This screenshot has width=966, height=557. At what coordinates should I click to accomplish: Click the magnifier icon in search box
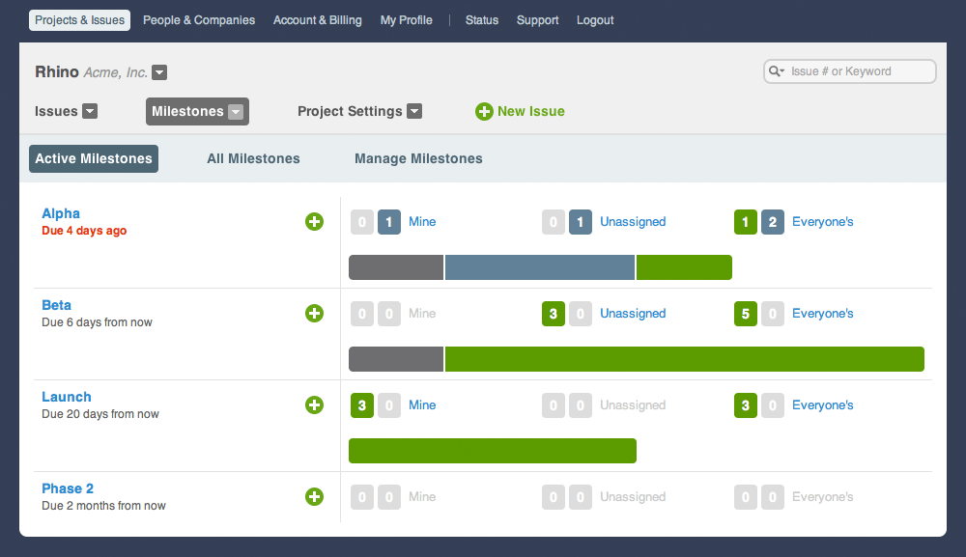pos(777,71)
